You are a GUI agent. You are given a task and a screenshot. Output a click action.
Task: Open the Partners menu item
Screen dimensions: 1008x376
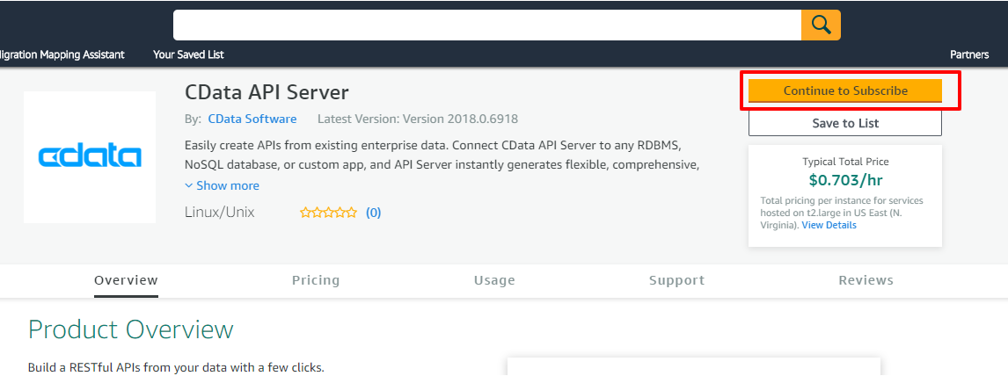(969, 54)
